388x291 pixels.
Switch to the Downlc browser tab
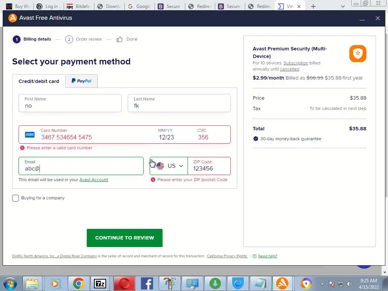(x=109, y=6)
